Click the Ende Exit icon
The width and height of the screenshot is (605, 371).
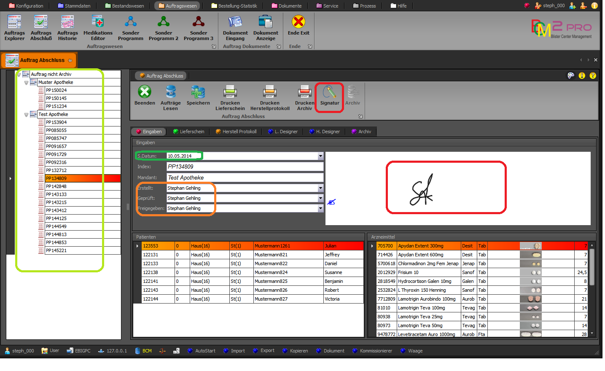[298, 22]
